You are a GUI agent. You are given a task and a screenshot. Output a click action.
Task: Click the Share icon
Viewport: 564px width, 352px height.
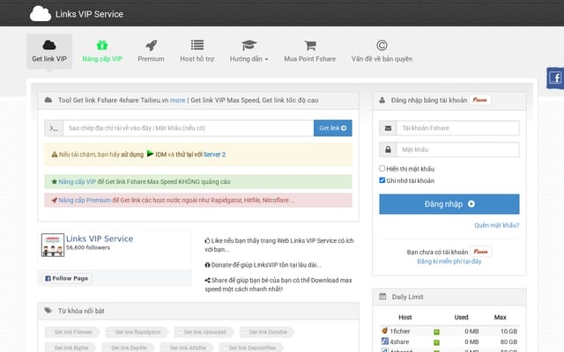coord(207,280)
